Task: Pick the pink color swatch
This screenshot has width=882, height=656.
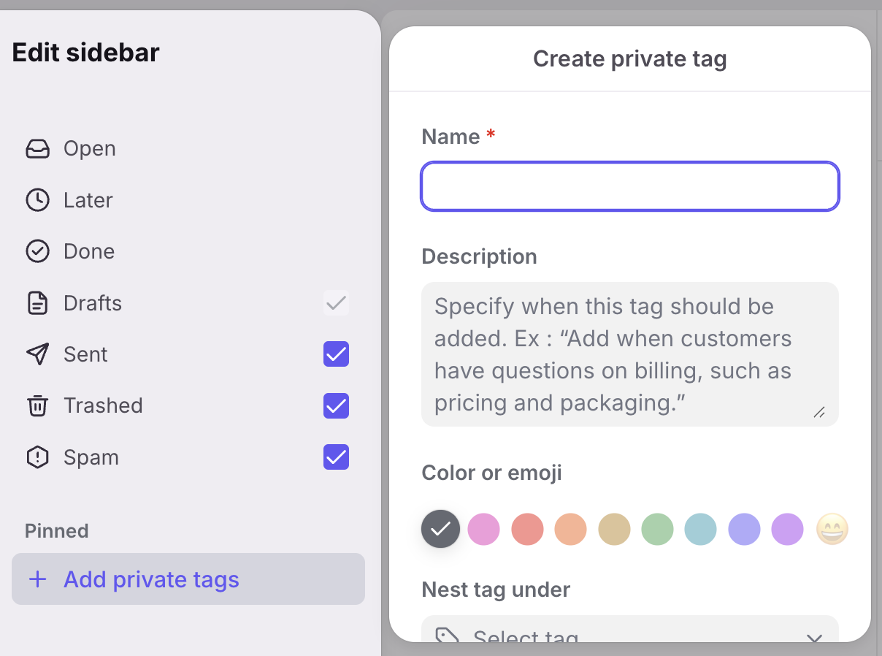Action: [483, 529]
